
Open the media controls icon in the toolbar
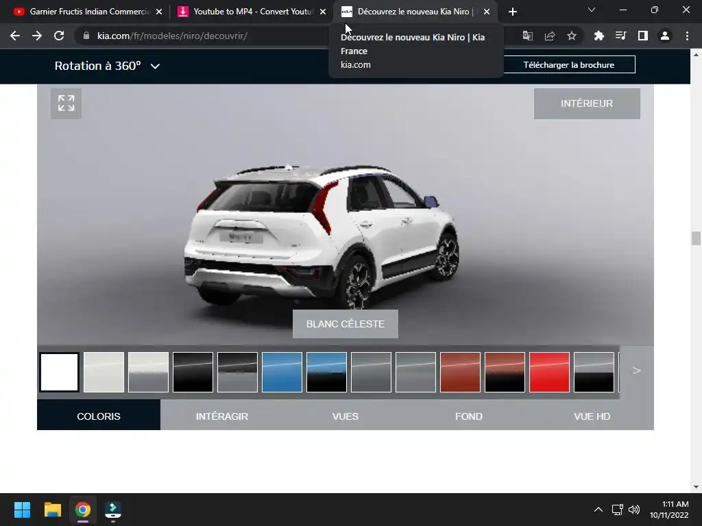pyautogui.click(x=621, y=36)
